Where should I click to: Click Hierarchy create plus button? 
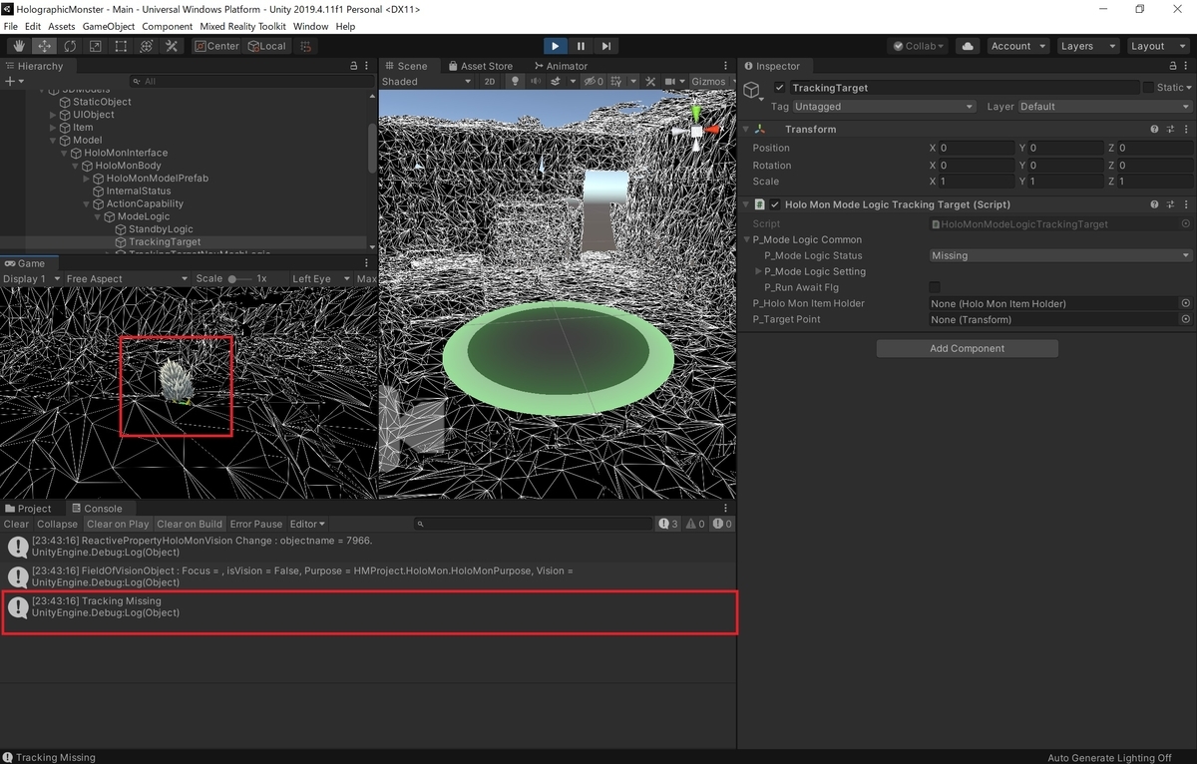(x=12, y=81)
